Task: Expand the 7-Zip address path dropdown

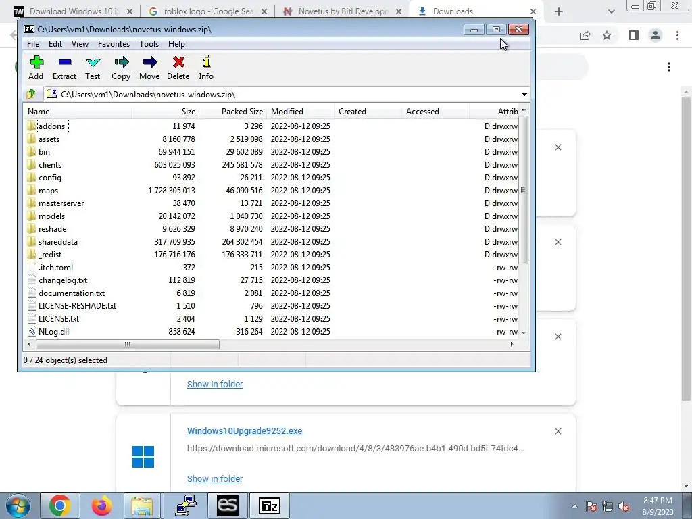Action: 524,95
